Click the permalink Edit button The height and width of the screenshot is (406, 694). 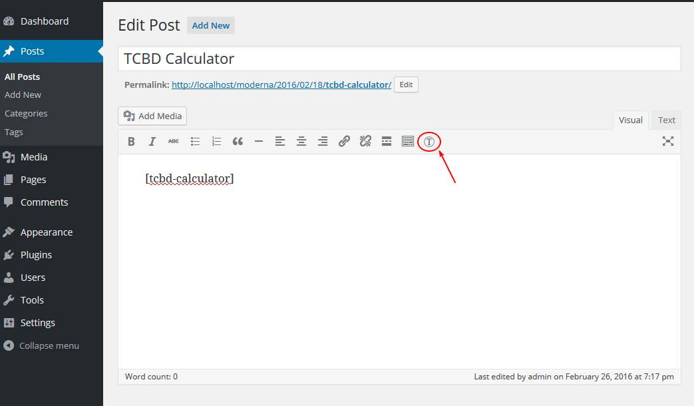pyautogui.click(x=406, y=85)
